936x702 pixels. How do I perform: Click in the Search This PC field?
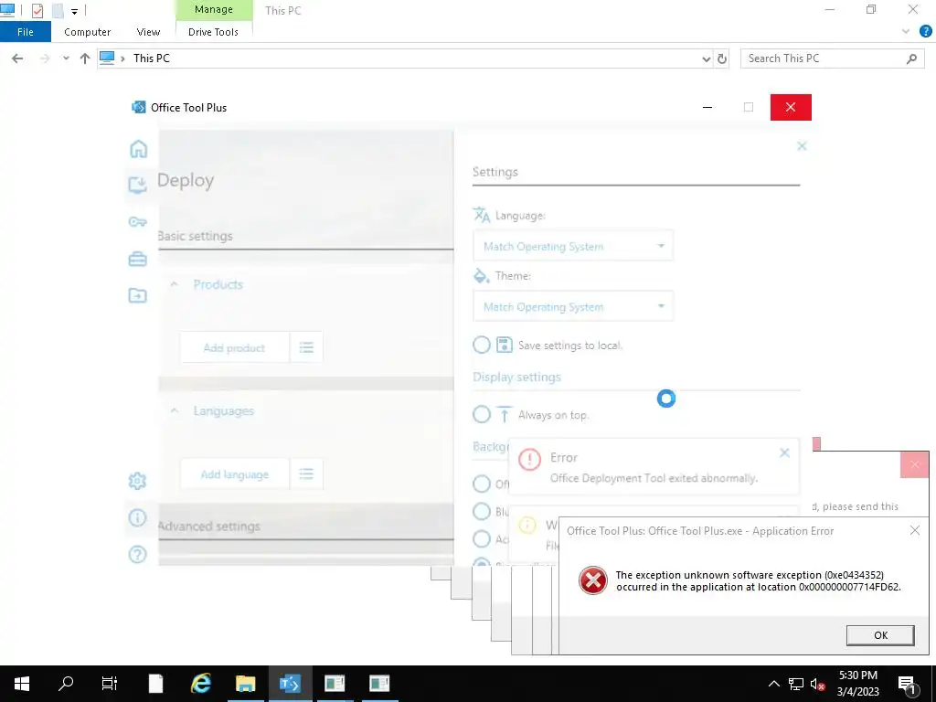click(824, 58)
